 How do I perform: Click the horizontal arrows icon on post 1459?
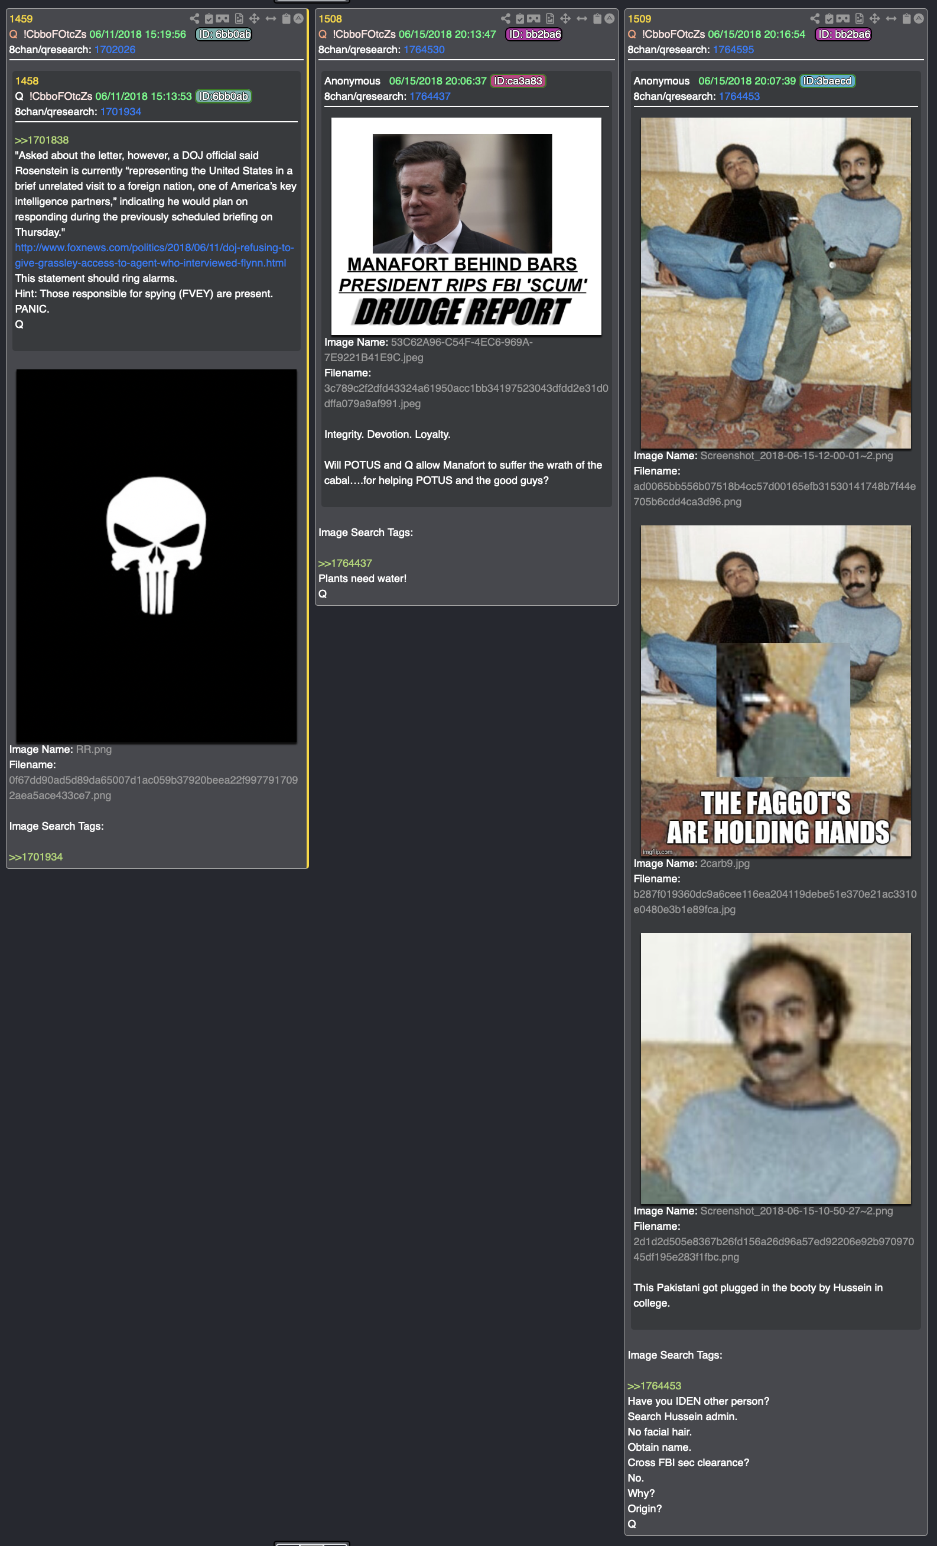[x=271, y=19]
